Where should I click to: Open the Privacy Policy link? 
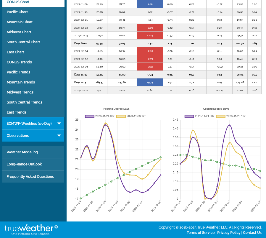click(229, 233)
